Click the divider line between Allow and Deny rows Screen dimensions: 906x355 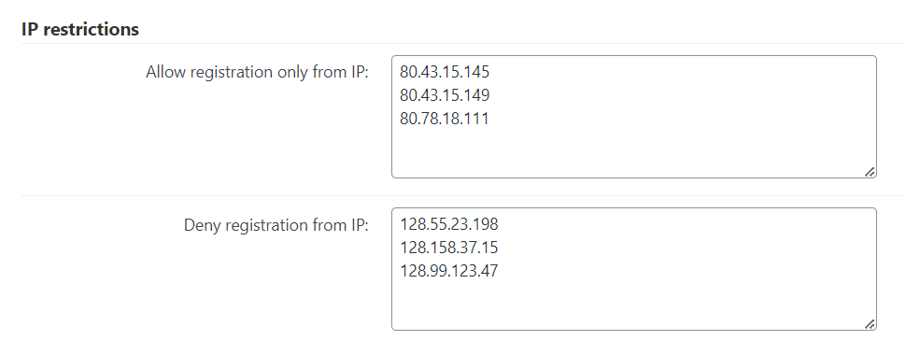coord(463,195)
